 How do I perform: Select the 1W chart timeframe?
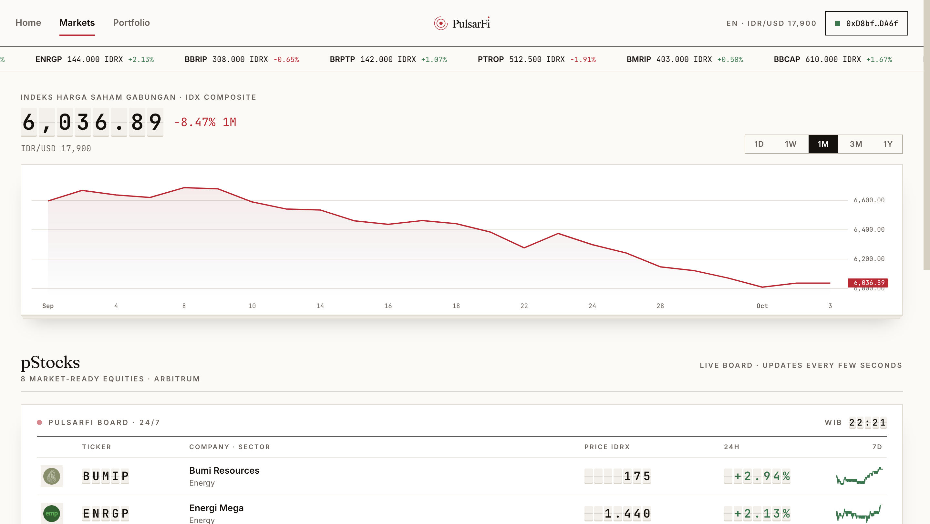point(790,144)
